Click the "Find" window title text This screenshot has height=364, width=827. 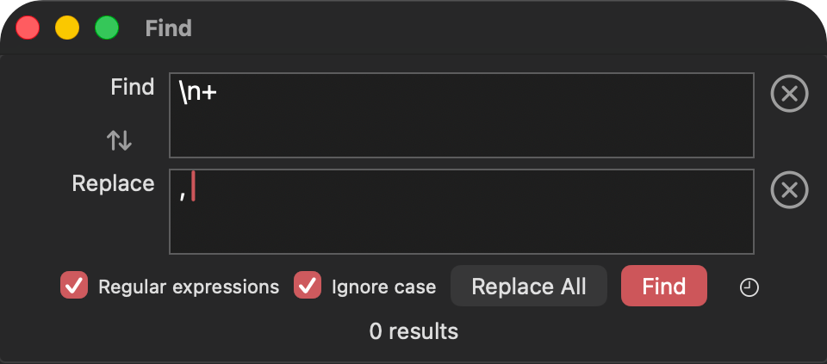click(x=168, y=28)
